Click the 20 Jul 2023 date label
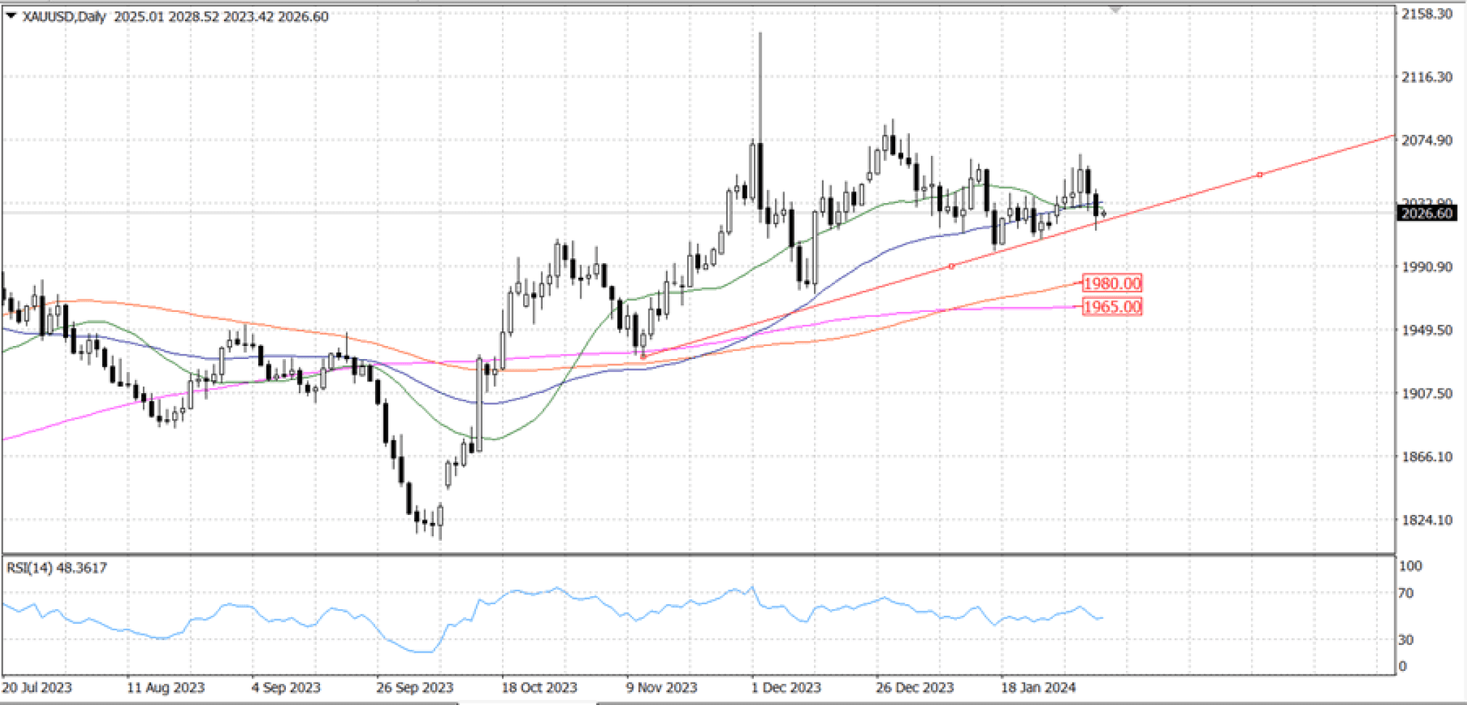The height and width of the screenshot is (705, 1467). pyautogui.click(x=37, y=688)
